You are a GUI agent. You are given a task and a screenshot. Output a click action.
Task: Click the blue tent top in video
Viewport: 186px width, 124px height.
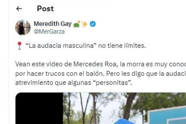(x=124, y=121)
